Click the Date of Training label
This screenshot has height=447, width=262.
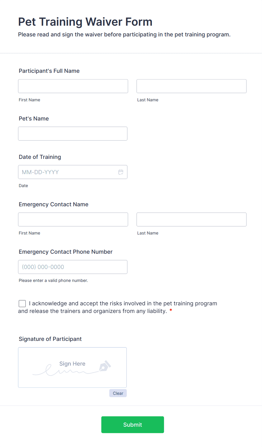tap(40, 157)
